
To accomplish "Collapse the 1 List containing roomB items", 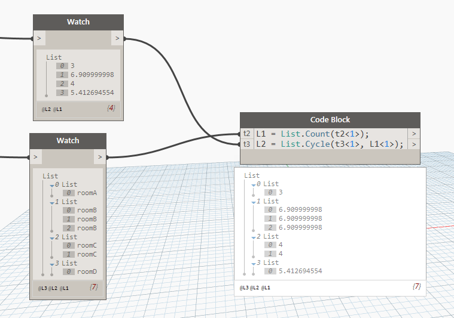I will 52,202.
